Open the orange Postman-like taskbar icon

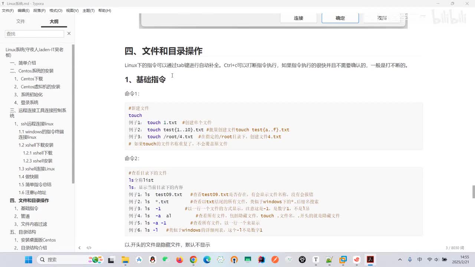[275, 260]
